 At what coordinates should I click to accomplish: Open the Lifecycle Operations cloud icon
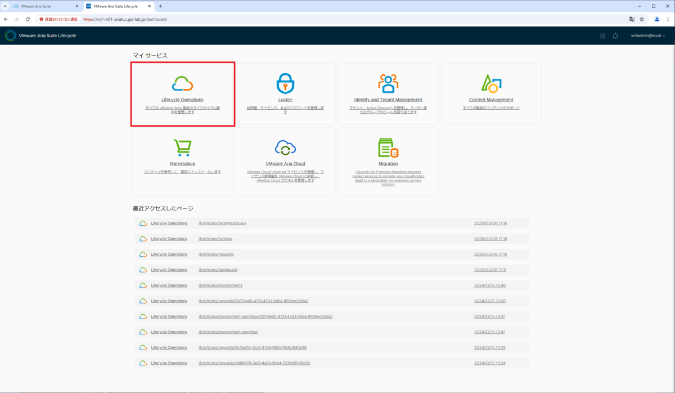point(182,84)
